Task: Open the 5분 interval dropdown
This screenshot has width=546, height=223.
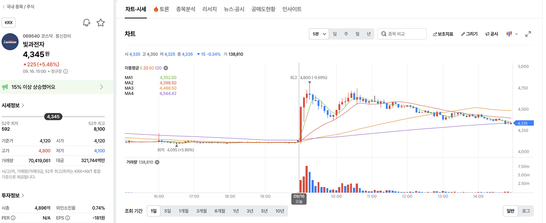Action: (x=319, y=34)
